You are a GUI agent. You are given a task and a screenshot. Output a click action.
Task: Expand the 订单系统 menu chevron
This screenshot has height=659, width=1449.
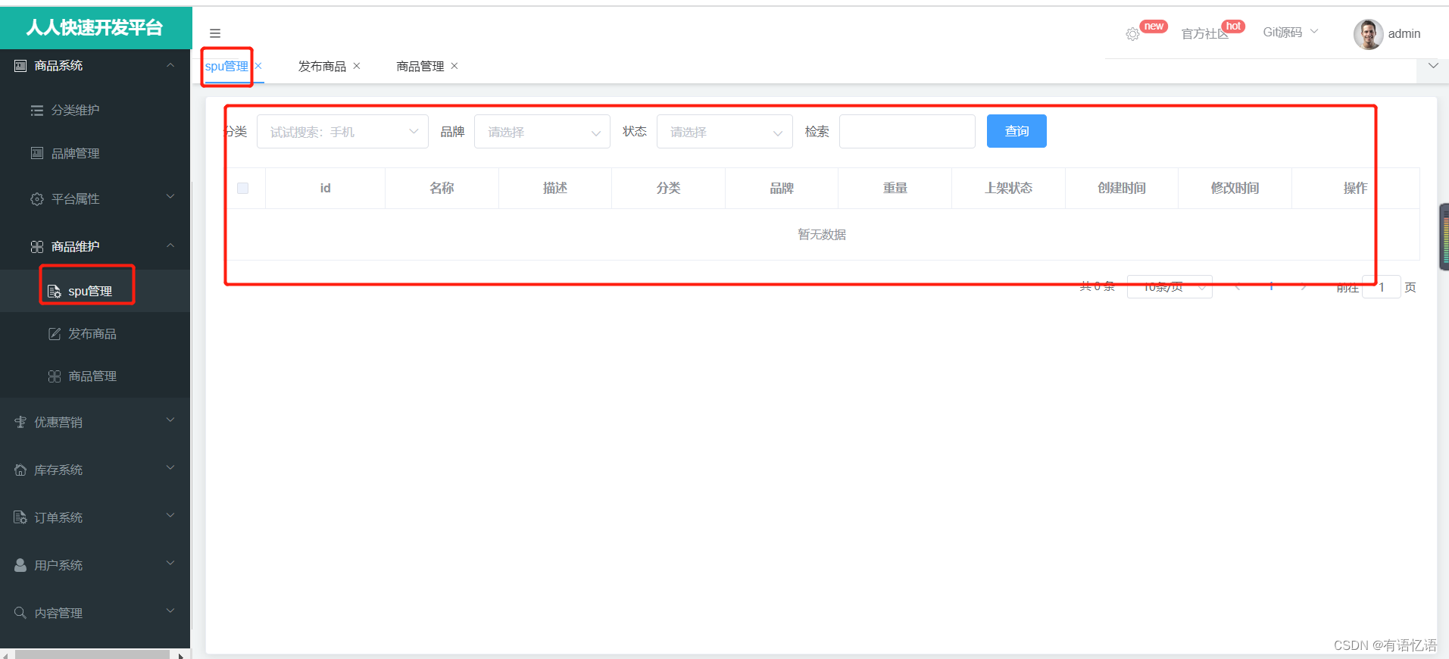tap(170, 515)
